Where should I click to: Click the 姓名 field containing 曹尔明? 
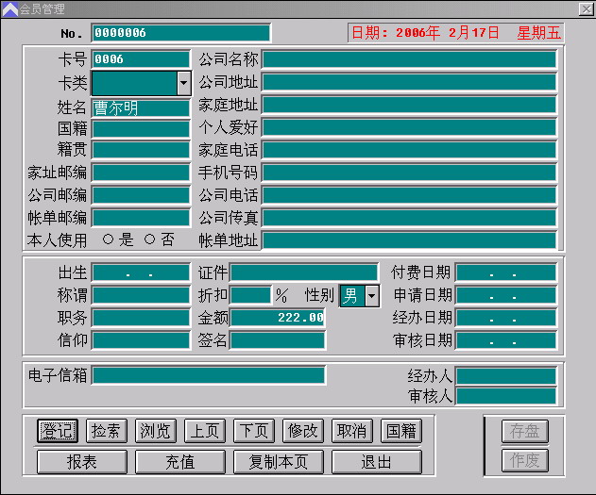140,107
